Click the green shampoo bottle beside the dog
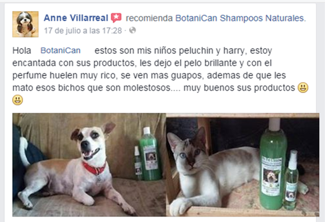325x222 pixels. (x=150, y=154)
